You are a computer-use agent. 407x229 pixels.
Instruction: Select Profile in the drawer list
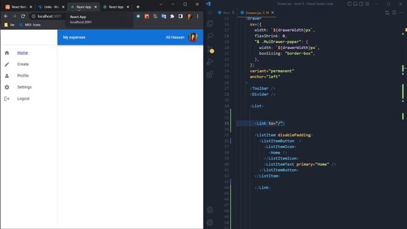click(29, 76)
